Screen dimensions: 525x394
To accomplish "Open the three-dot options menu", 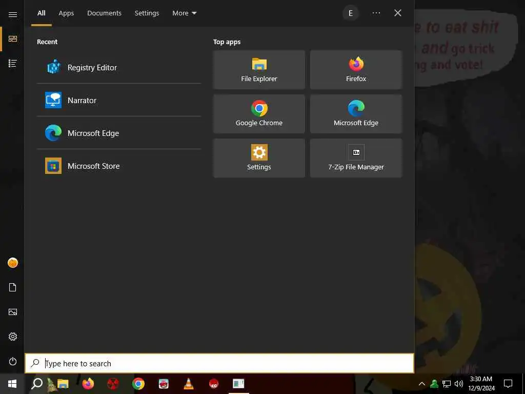I will [376, 13].
